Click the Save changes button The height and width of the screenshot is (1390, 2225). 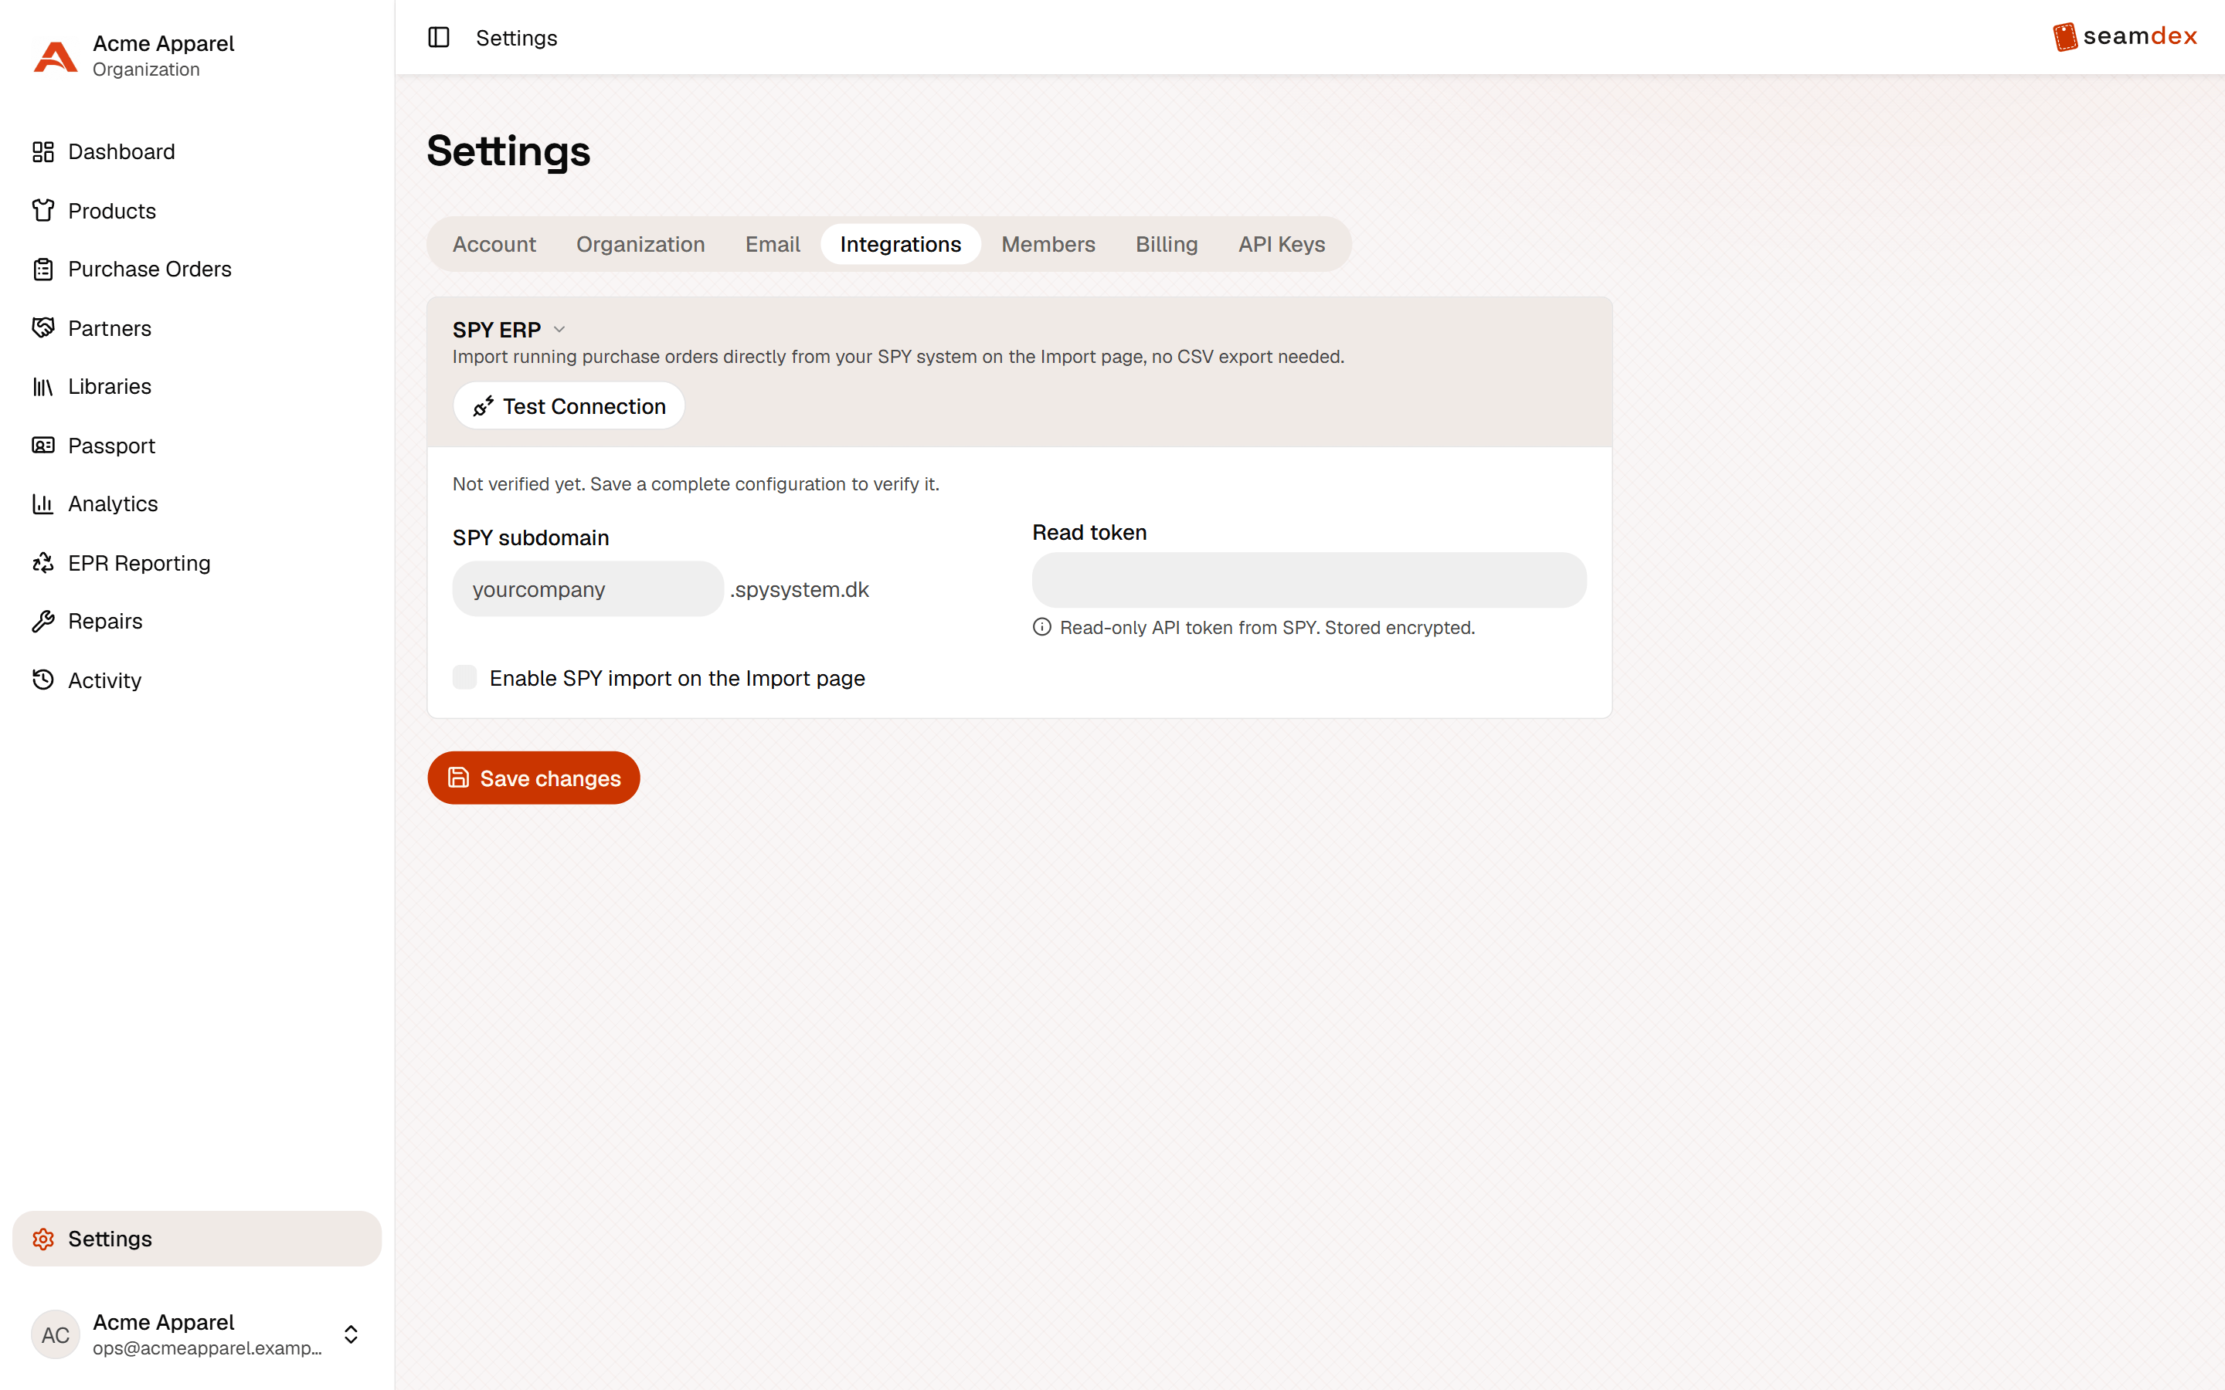533,778
